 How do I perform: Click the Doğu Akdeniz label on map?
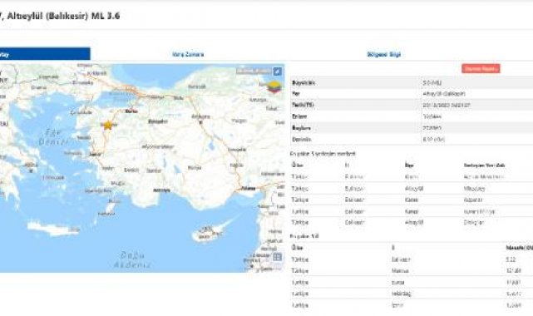coord(132,259)
